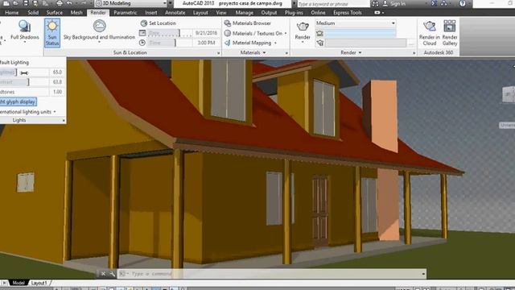This screenshot has width=515, height=290.
Task: Open the Online ribbon tab
Action: pyautogui.click(x=318, y=13)
